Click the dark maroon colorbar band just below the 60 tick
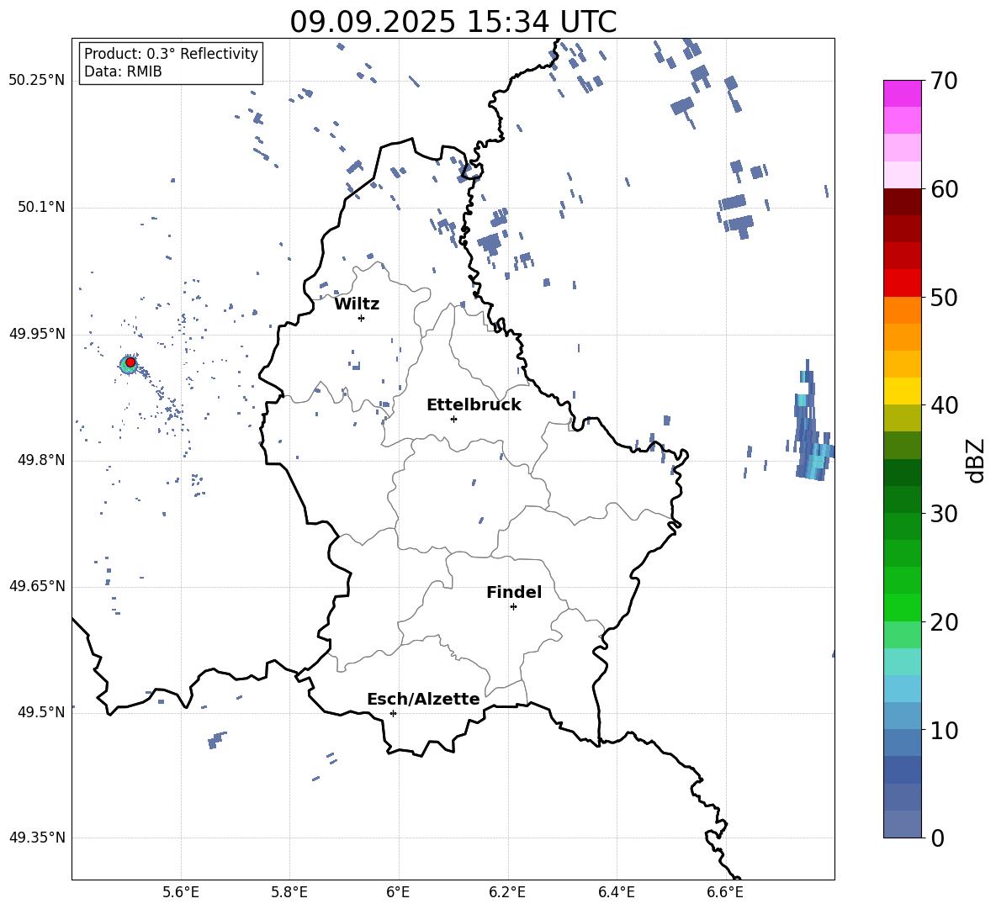 902,202
